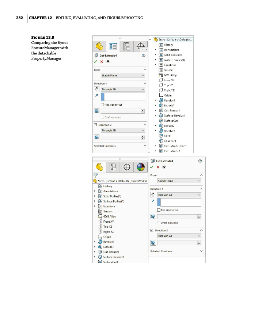Expand Selected Contours section in detached PropertyManager
The width and height of the screenshot is (262, 329).
pos(201,252)
